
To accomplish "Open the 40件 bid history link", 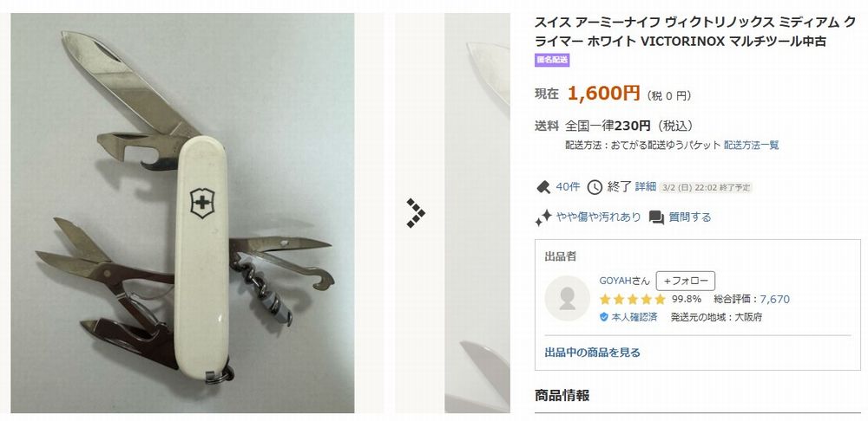I will pos(568,187).
